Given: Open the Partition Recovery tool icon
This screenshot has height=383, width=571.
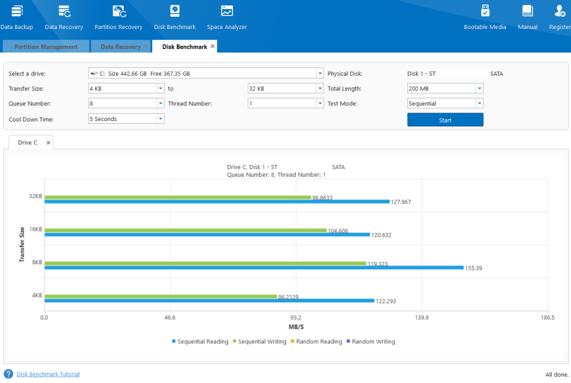Looking at the screenshot, I should (x=119, y=11).
